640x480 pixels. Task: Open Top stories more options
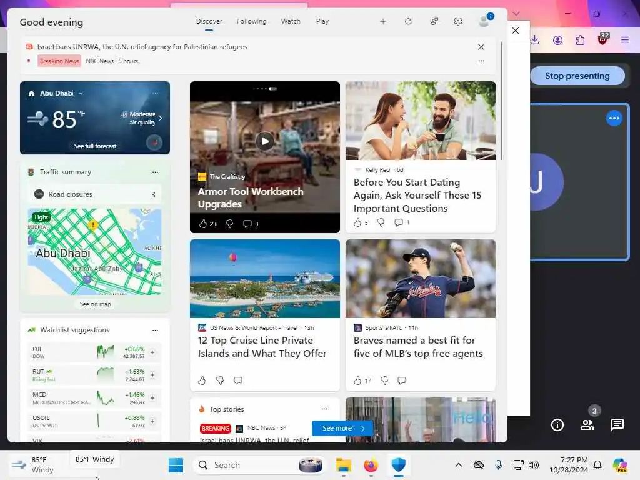pos(324,409)
